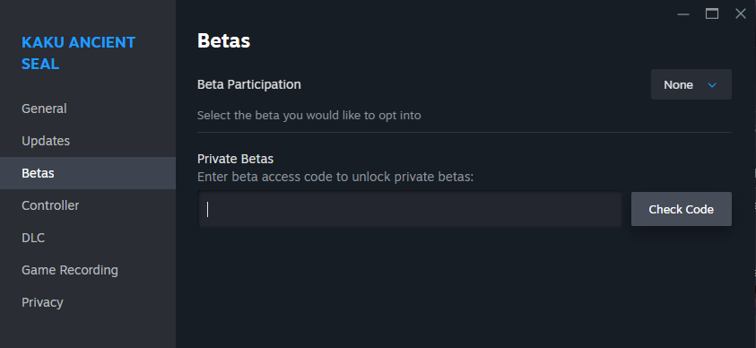
Task: Open the Beta Participation None dropdown
Action: 691,84
